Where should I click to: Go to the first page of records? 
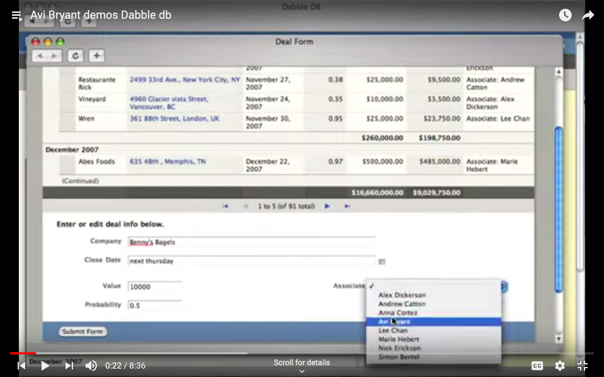pos(225,206)
